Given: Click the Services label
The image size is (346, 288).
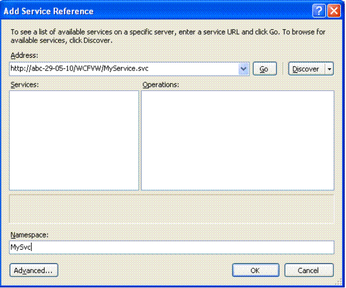Looking at the screenshot, I should pos(25,85).
